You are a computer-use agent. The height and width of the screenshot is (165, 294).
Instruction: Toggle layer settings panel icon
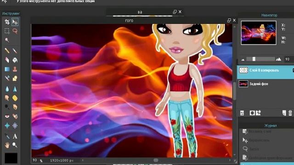[x=242, y=113]
